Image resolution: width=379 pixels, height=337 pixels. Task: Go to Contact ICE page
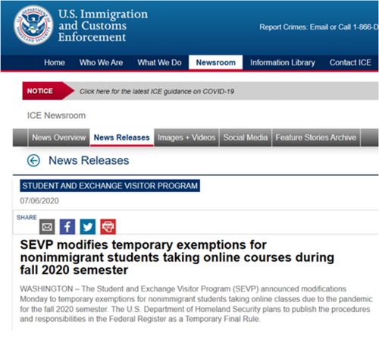[x=350, y=62]
